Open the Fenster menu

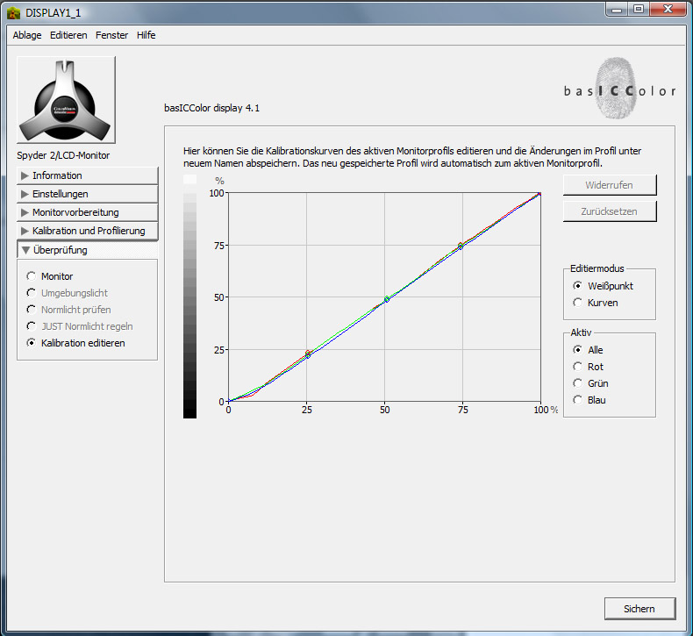tap(111, 35)
